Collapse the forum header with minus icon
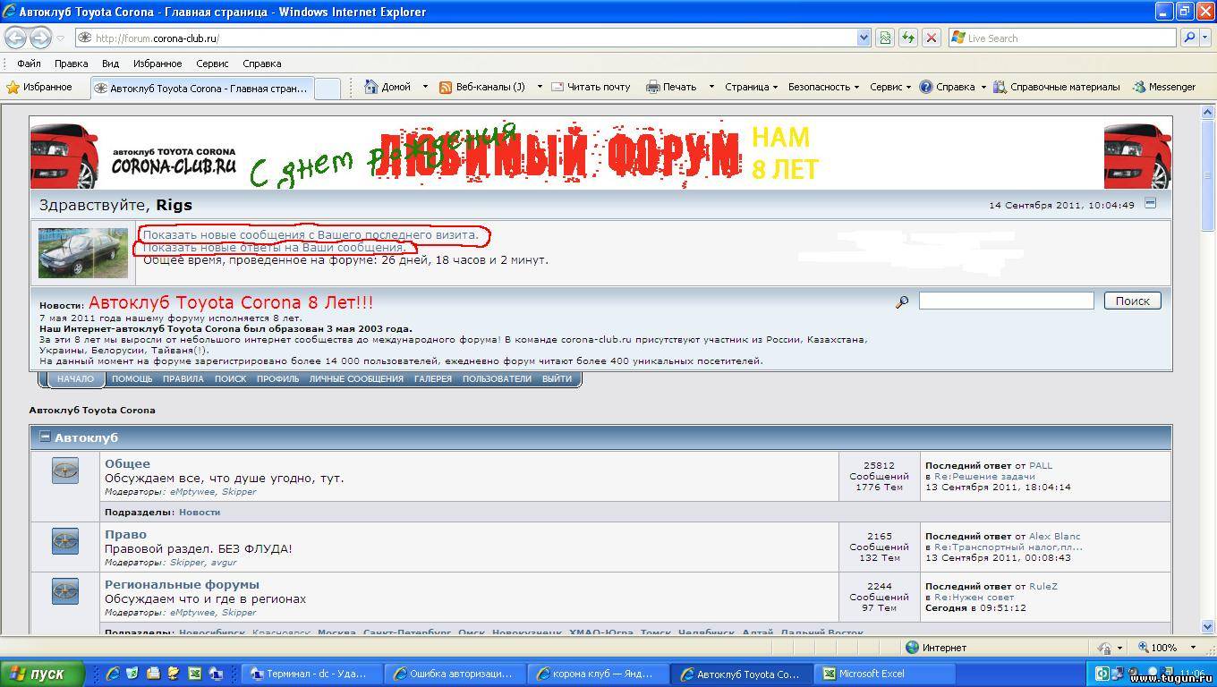1217x687 pixels. click(1151, 203)
